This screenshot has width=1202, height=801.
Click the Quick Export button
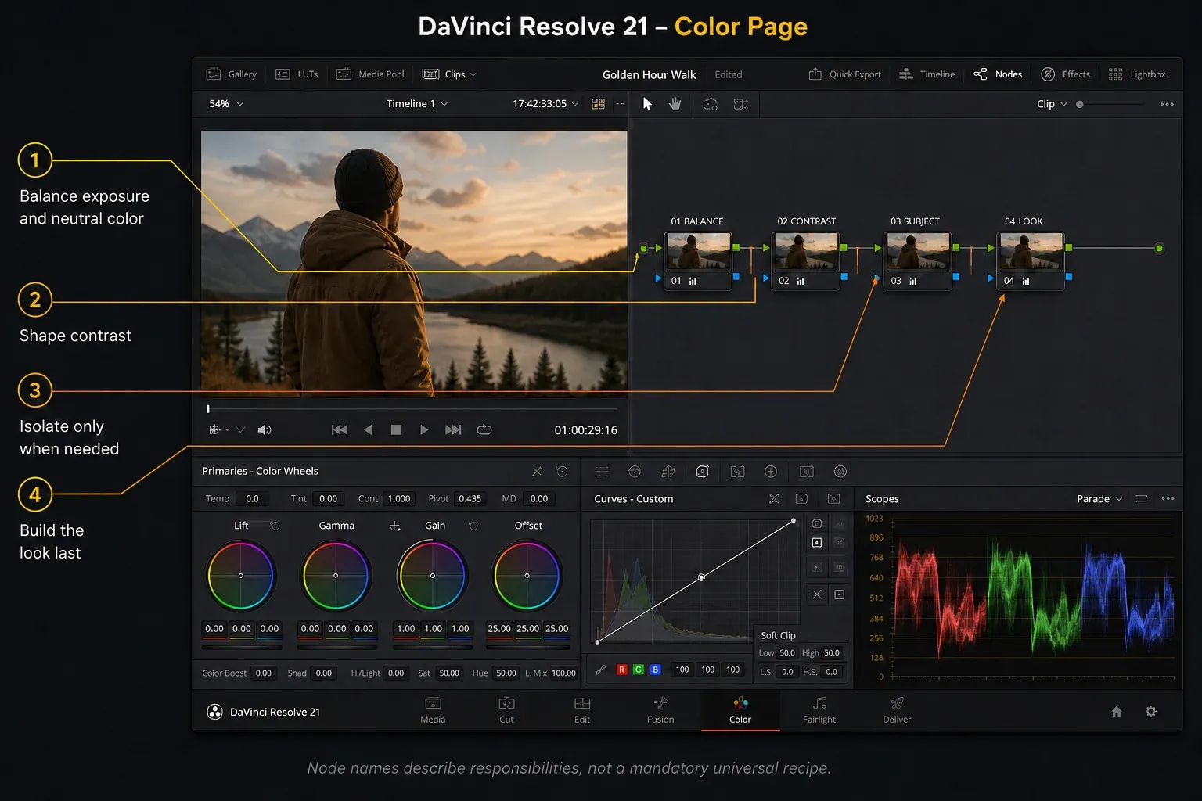pyautogui.click(x=844, y=74)
